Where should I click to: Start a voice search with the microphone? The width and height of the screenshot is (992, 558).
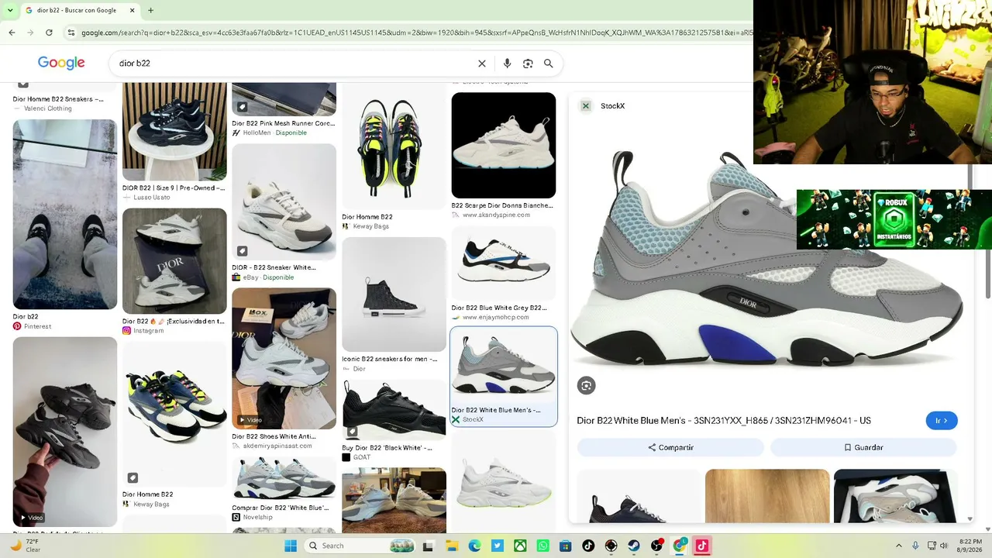pos(507,64)
